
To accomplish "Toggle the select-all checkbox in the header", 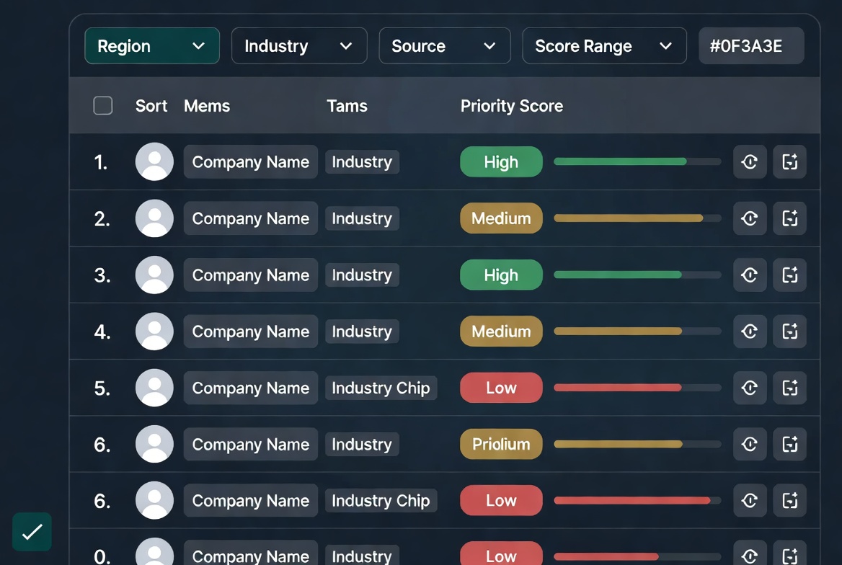I will pos(103,105).
